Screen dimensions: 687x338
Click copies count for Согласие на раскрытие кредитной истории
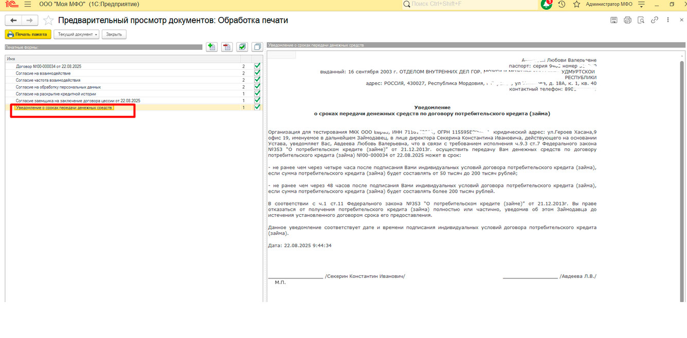point(243,94)
